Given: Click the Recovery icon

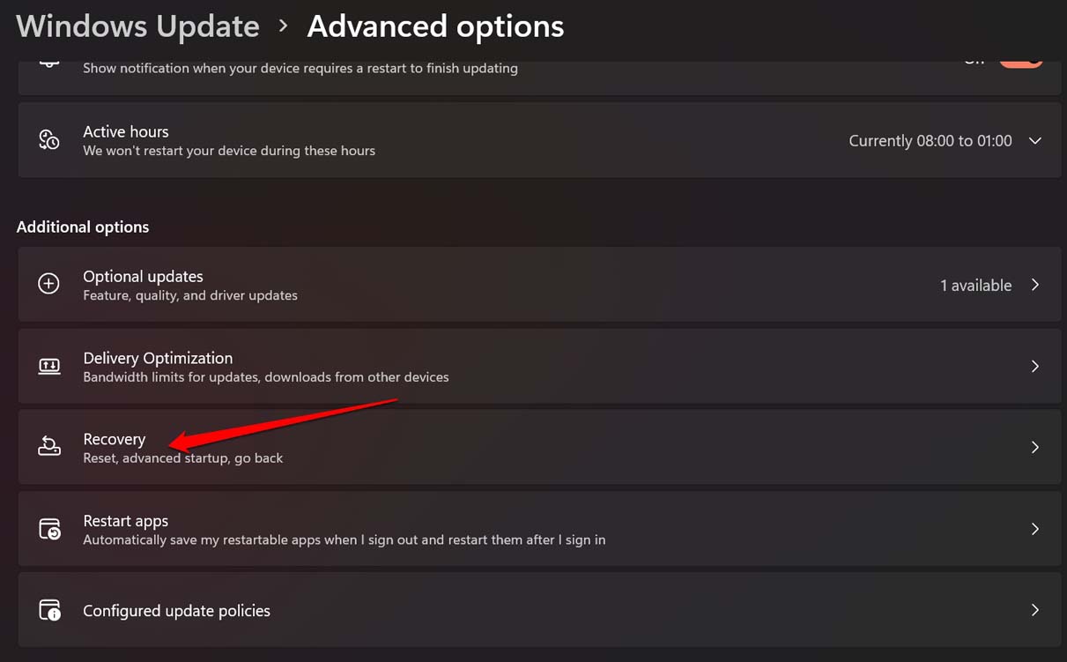Looking at the screenshot, I should tap(49, 447).
